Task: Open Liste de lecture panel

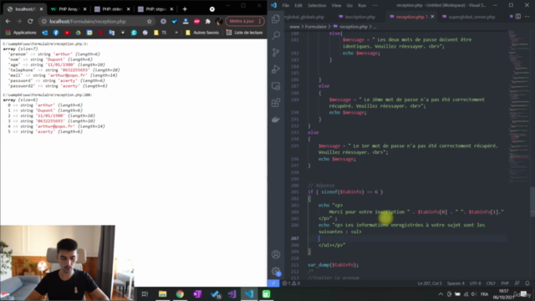Action: [x=244, y=33]
